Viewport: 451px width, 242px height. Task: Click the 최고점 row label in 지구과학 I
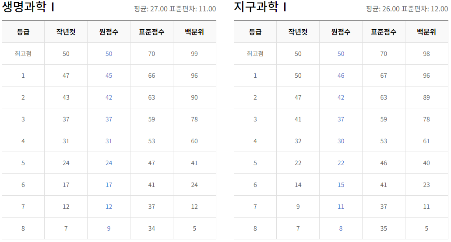[x=255, y=53]
